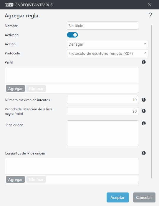Click Agregar under Conjuntos de IP de origen
Viewport: 159px width, 206px height.
pyautogui.click(x=15, y=180)
